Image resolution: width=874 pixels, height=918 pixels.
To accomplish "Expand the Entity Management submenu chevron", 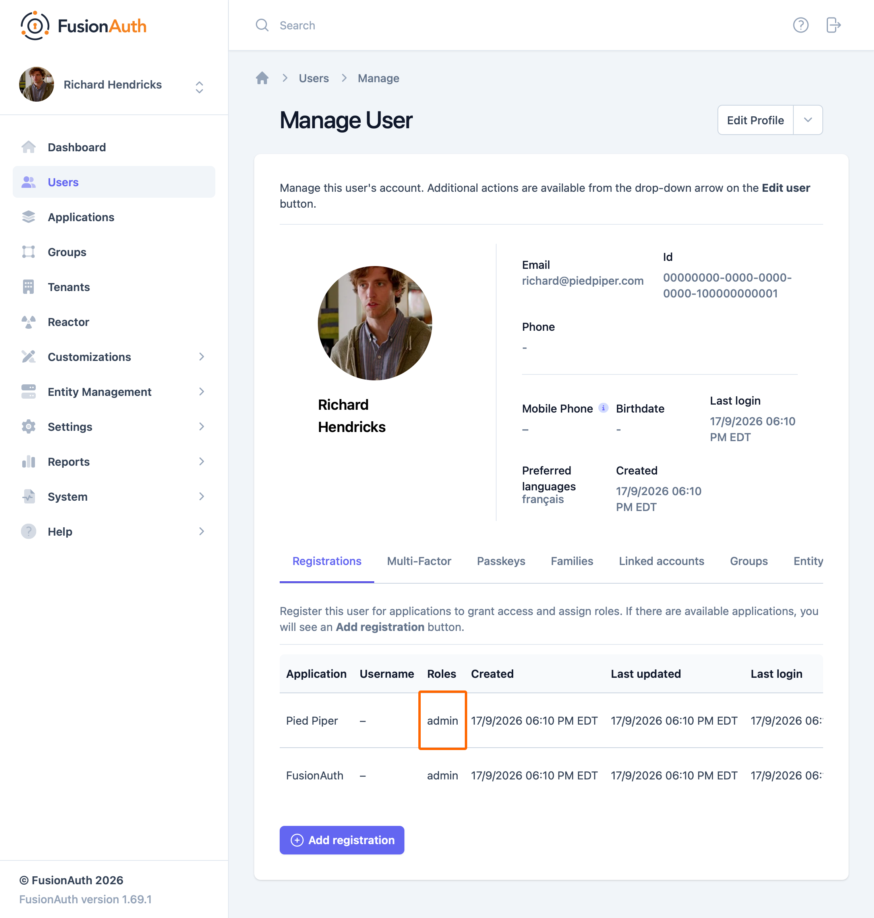I will tap(201, 391).
